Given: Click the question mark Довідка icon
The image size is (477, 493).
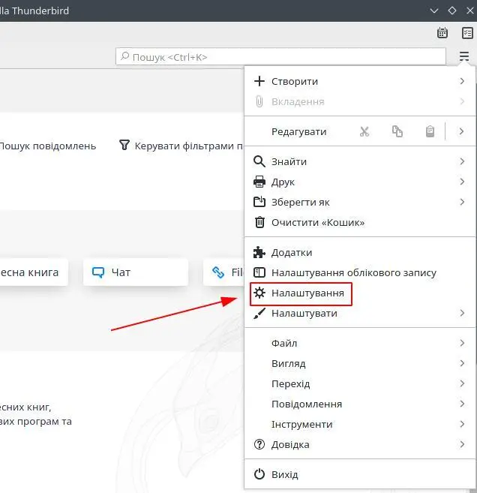Looking at the screenshot, I should click(259, 444).
